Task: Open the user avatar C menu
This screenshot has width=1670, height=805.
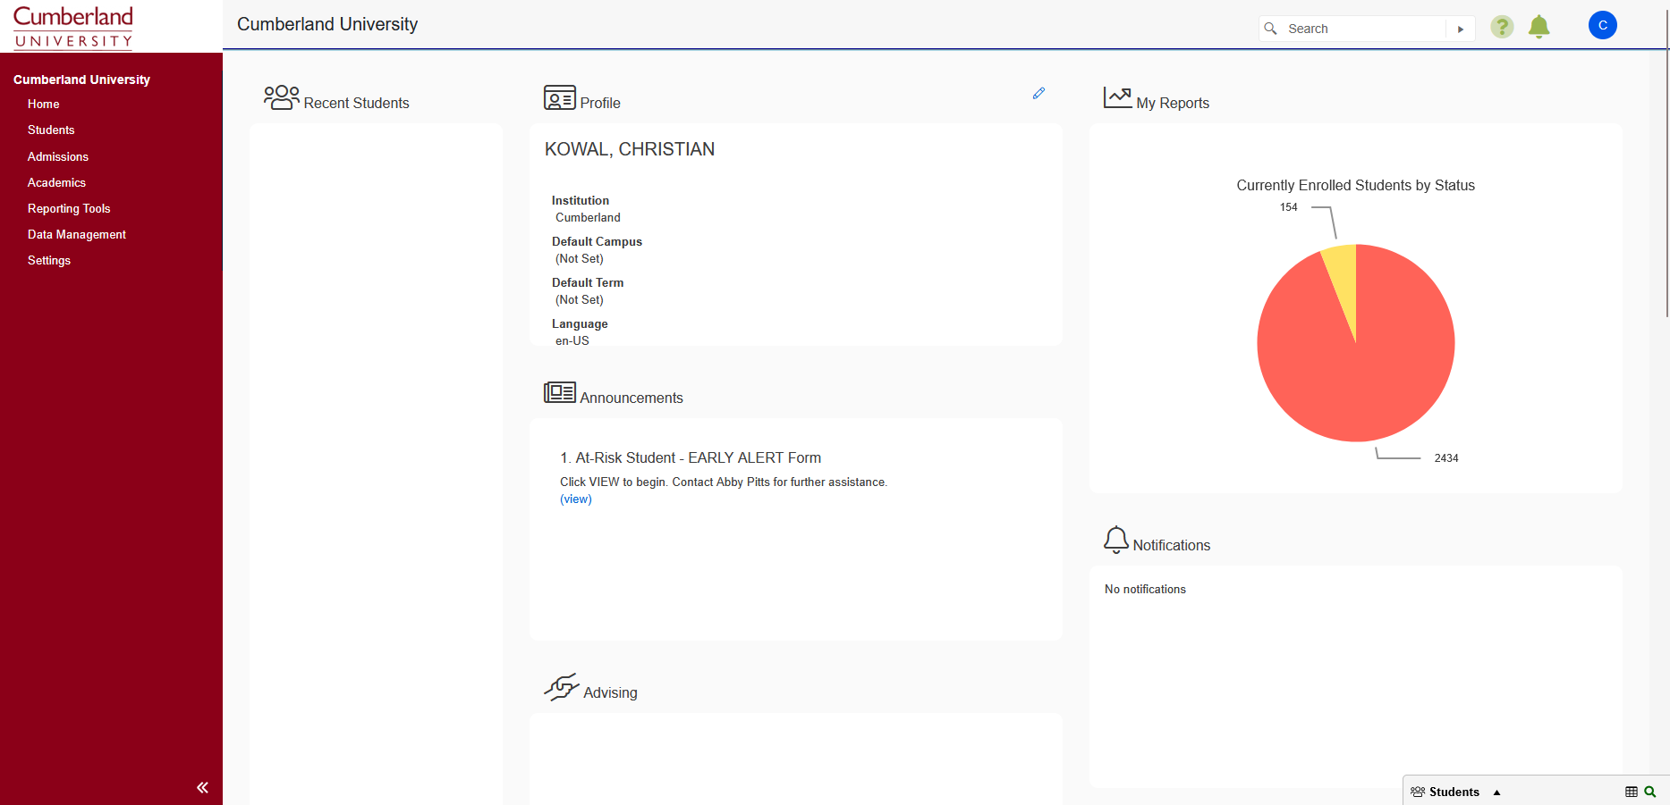Action: pos(1602,25)
